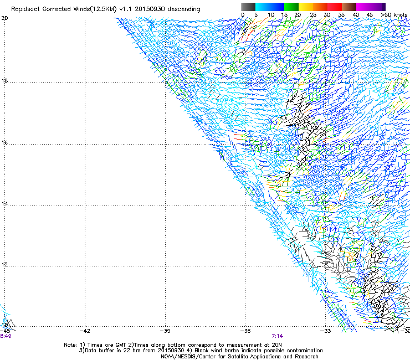This screenshot has width=410, height=360.
Task: Click the latitude label '16'
Action: [x=4, y=143]
